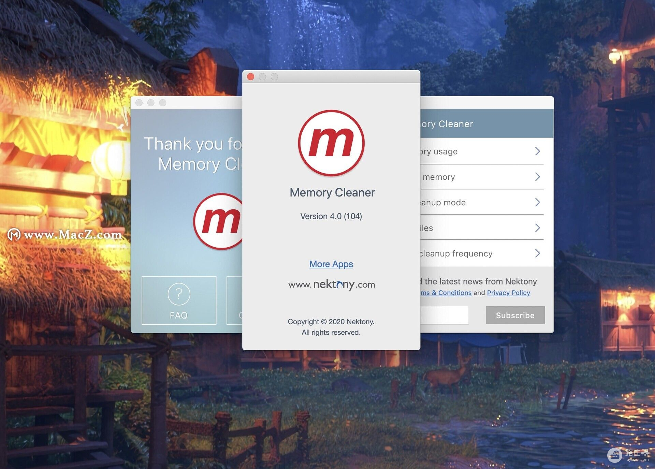Open the Privacy Policy link

508,293
